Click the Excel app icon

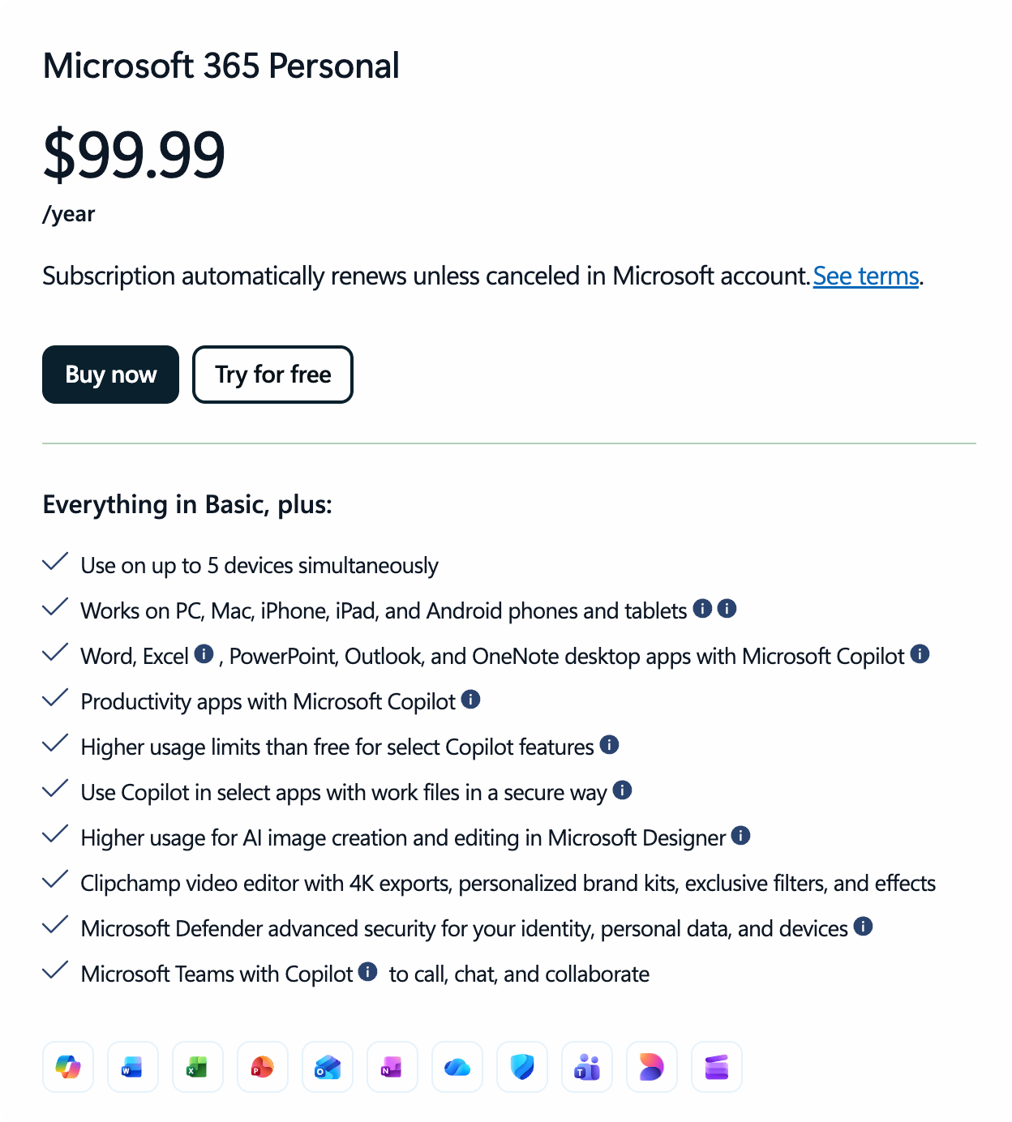tap(198, 1067)
